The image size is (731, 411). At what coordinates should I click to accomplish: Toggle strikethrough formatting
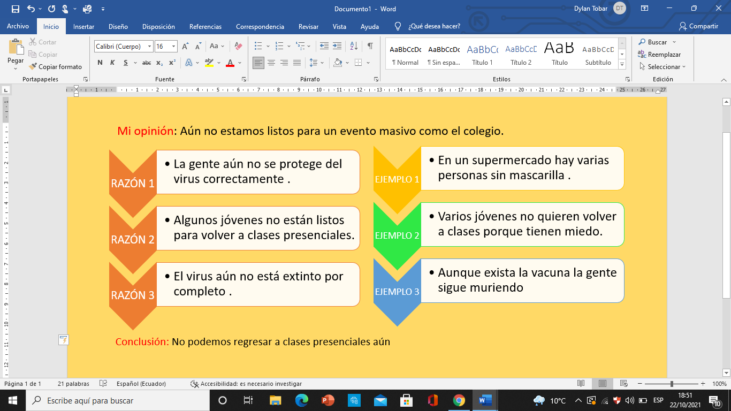click(x=147, y=63)
